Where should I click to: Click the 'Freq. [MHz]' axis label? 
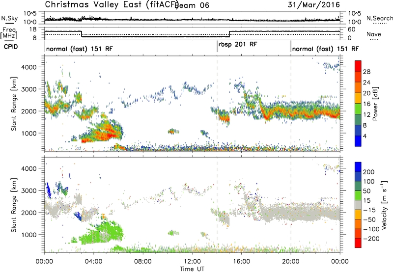tap(9, 33)
